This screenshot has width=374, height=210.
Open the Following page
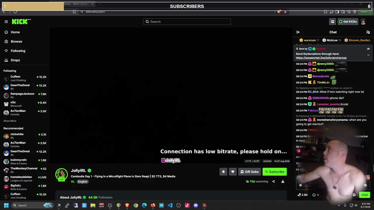pyautogui.click(x=15, y=51)
